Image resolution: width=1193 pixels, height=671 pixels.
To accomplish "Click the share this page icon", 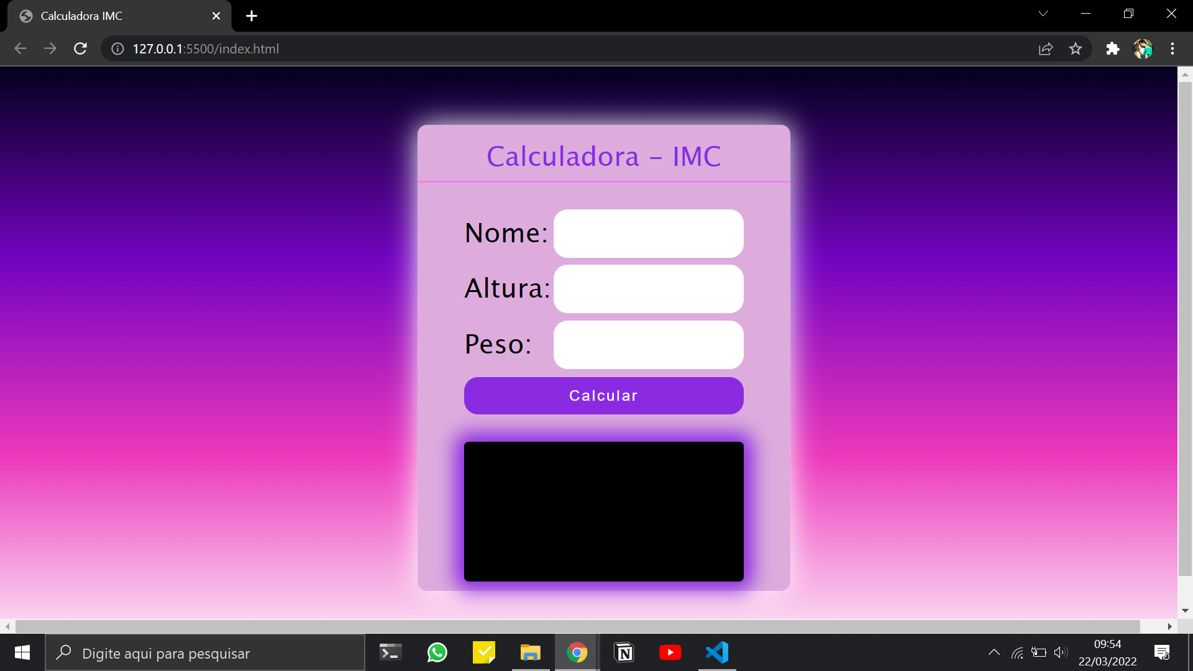I will tap(1046, 48).
